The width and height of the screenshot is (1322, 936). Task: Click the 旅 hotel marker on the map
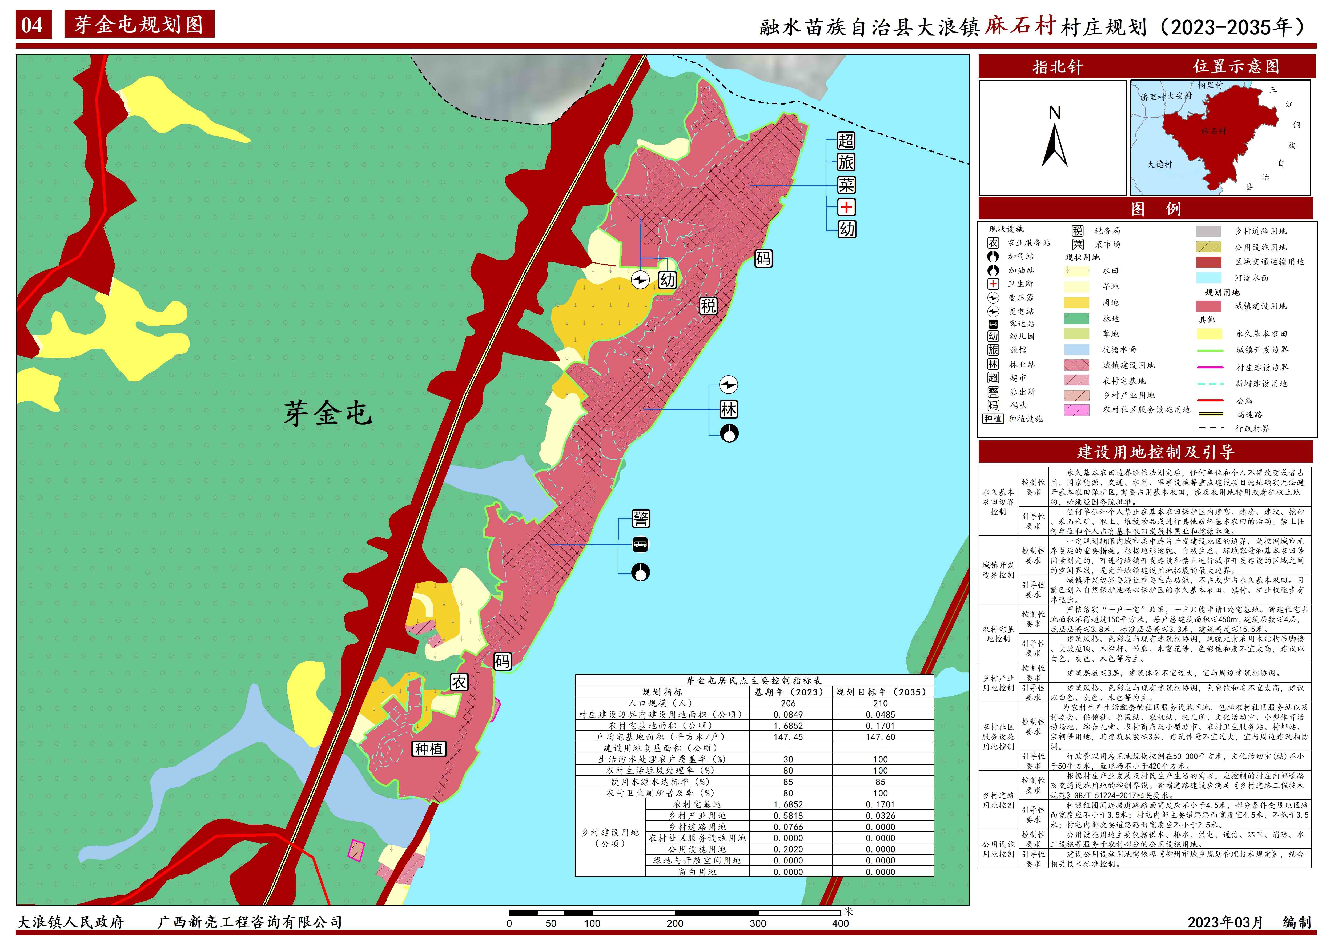pos(846,162)
